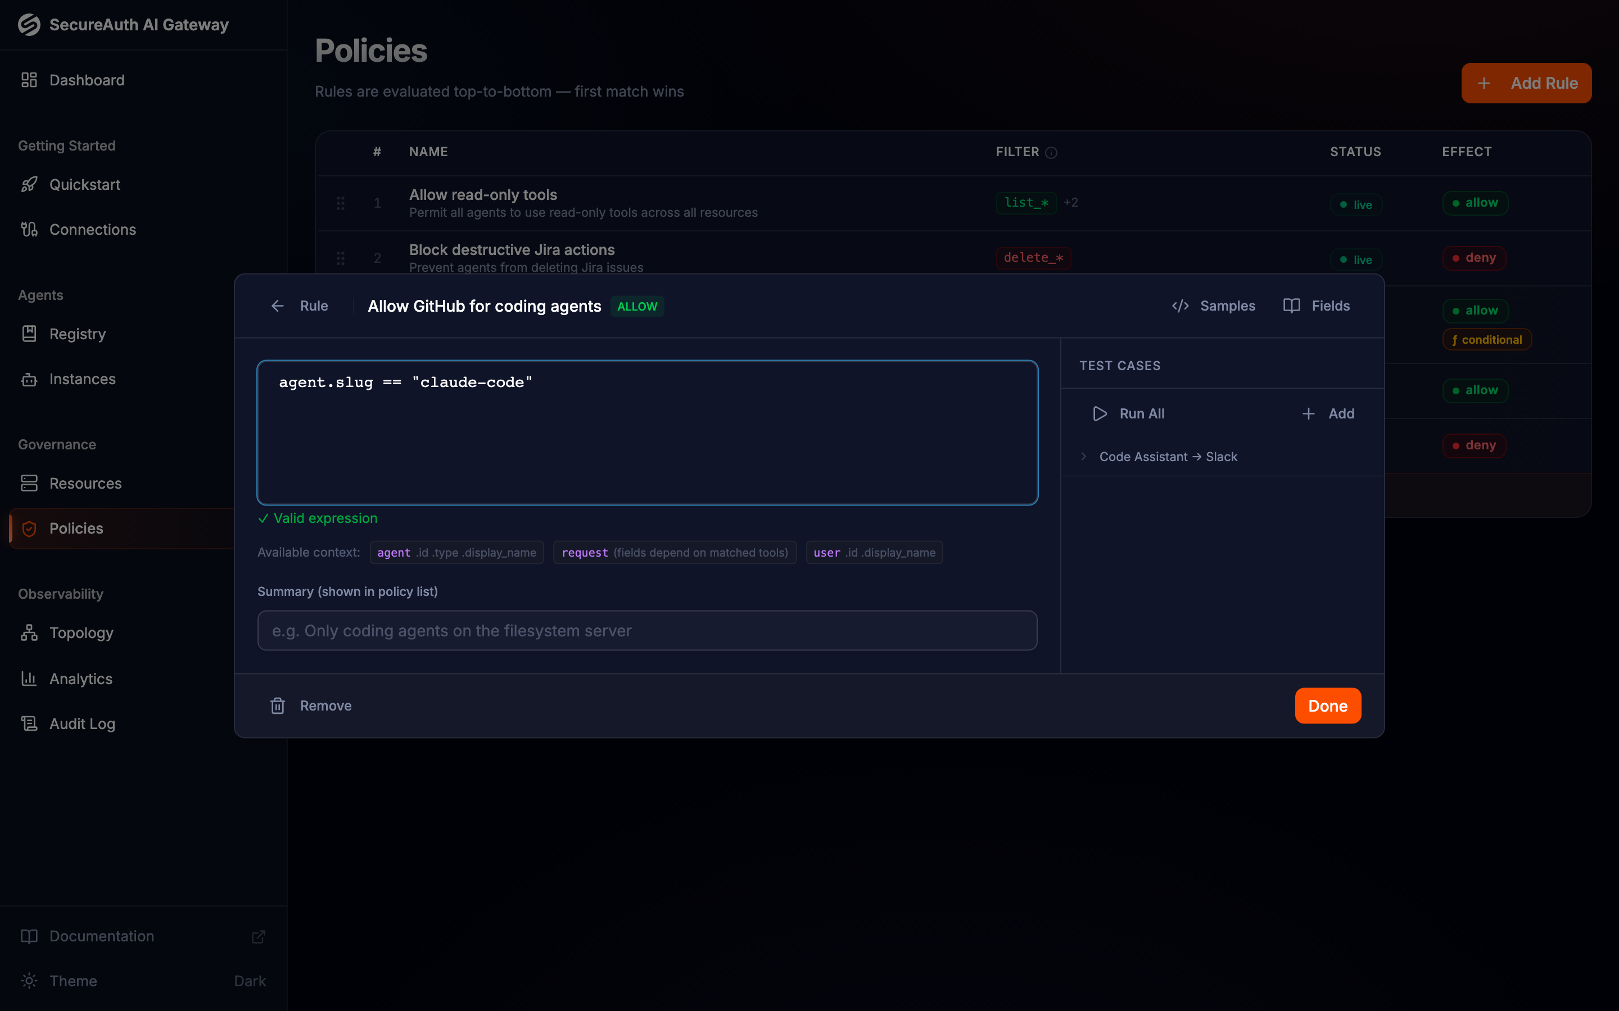
Task: Click the +2 filter count
Action: coord(1071,203)
